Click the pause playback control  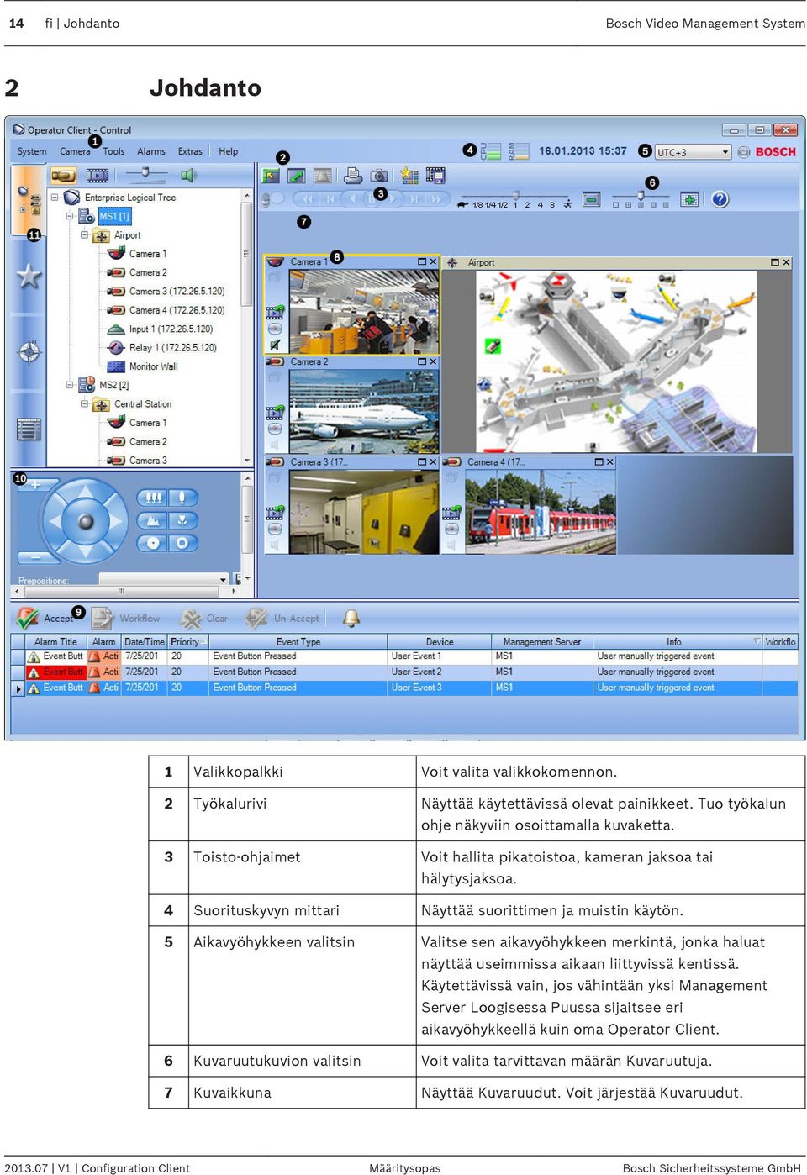point(371,199)
